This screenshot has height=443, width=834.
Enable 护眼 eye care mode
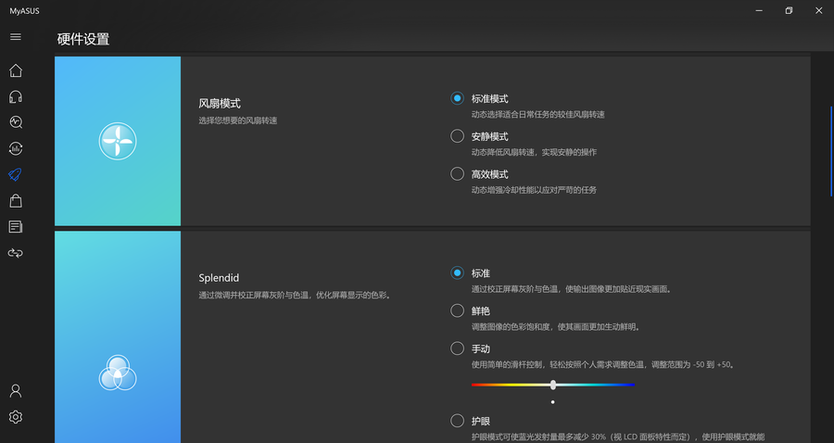457,421
